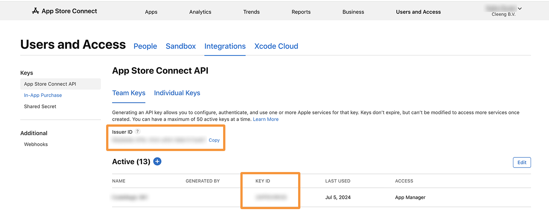The image size is (549, 211).
Task: Switch to the Xcode Cloud tab
Action: coord(276,46)
